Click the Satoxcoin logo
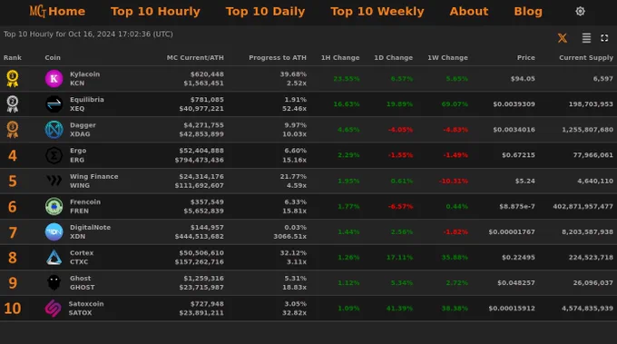The height and width of the screenshot is (344, 617). (54, 309)
